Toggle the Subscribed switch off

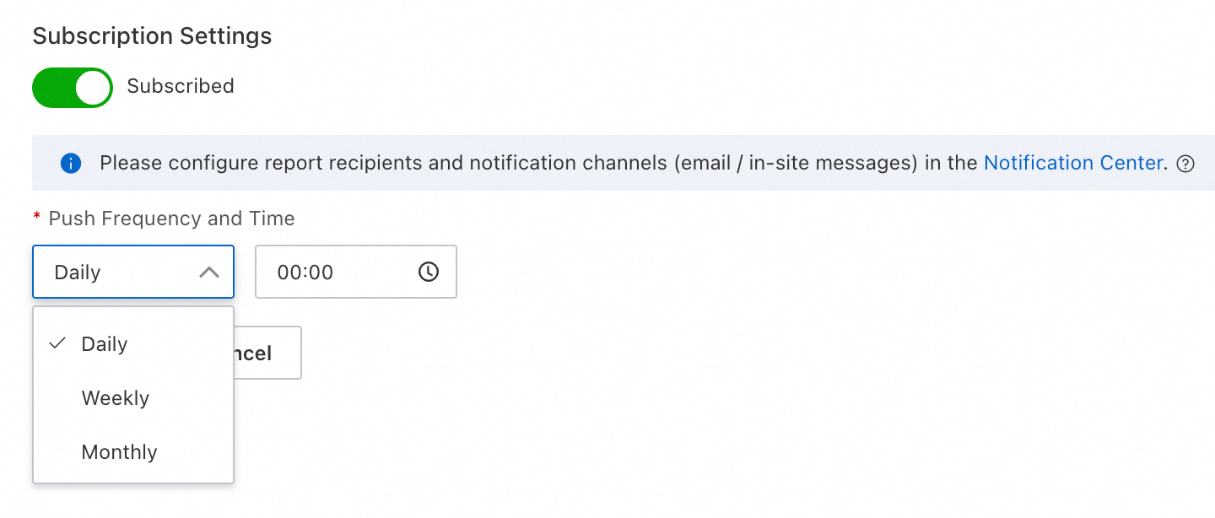[x=73, y=88]
